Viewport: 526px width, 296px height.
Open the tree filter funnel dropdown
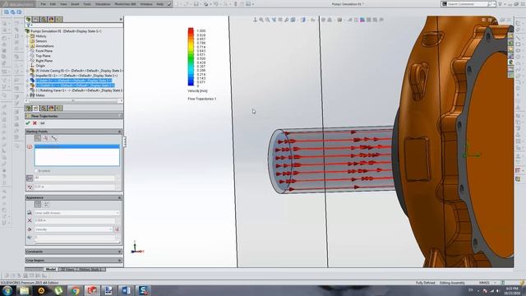click(29, 25)
